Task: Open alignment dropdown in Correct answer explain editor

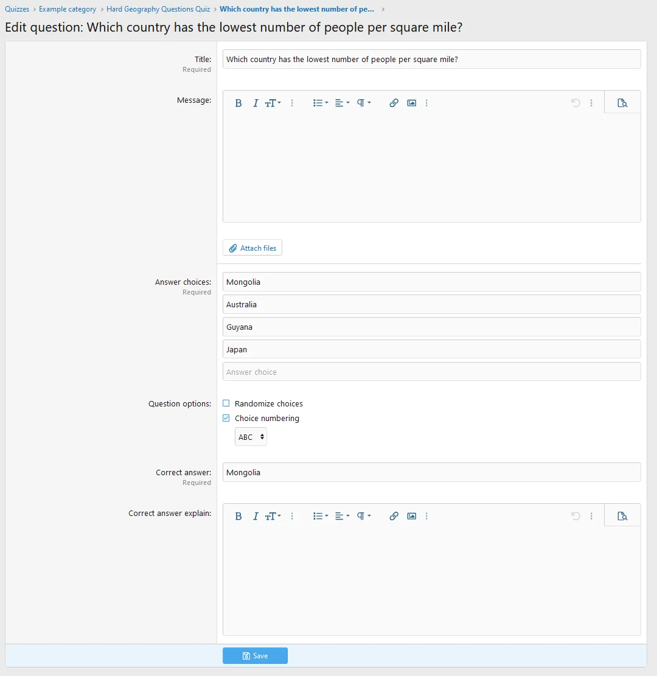Action: 342,517
